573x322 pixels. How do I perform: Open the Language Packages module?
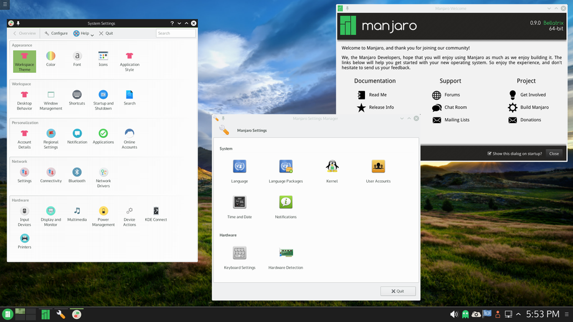pos(286,170)
